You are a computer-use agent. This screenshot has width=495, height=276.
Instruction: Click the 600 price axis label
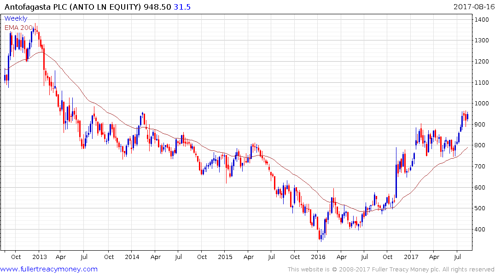pos(480,187)
